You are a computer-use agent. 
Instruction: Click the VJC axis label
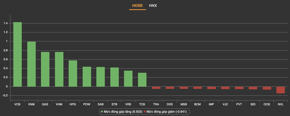(225, 104)
